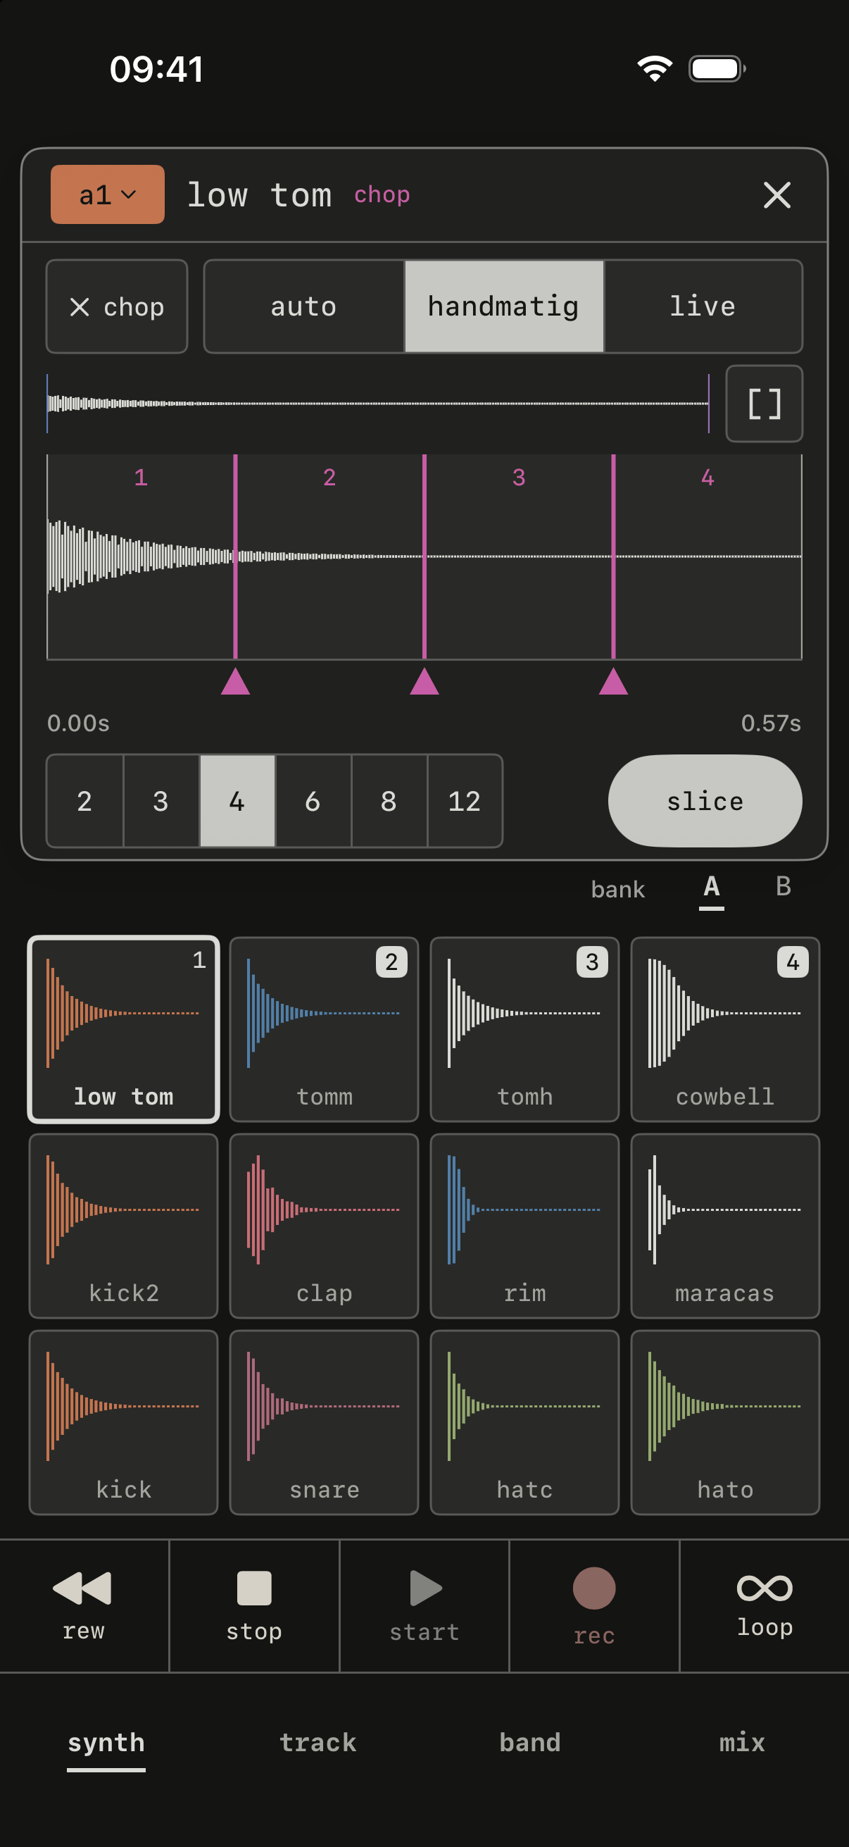Viewport: 849px width, 1847px height.
Task: Start playback with the play icon
Action: [425, 1588]
